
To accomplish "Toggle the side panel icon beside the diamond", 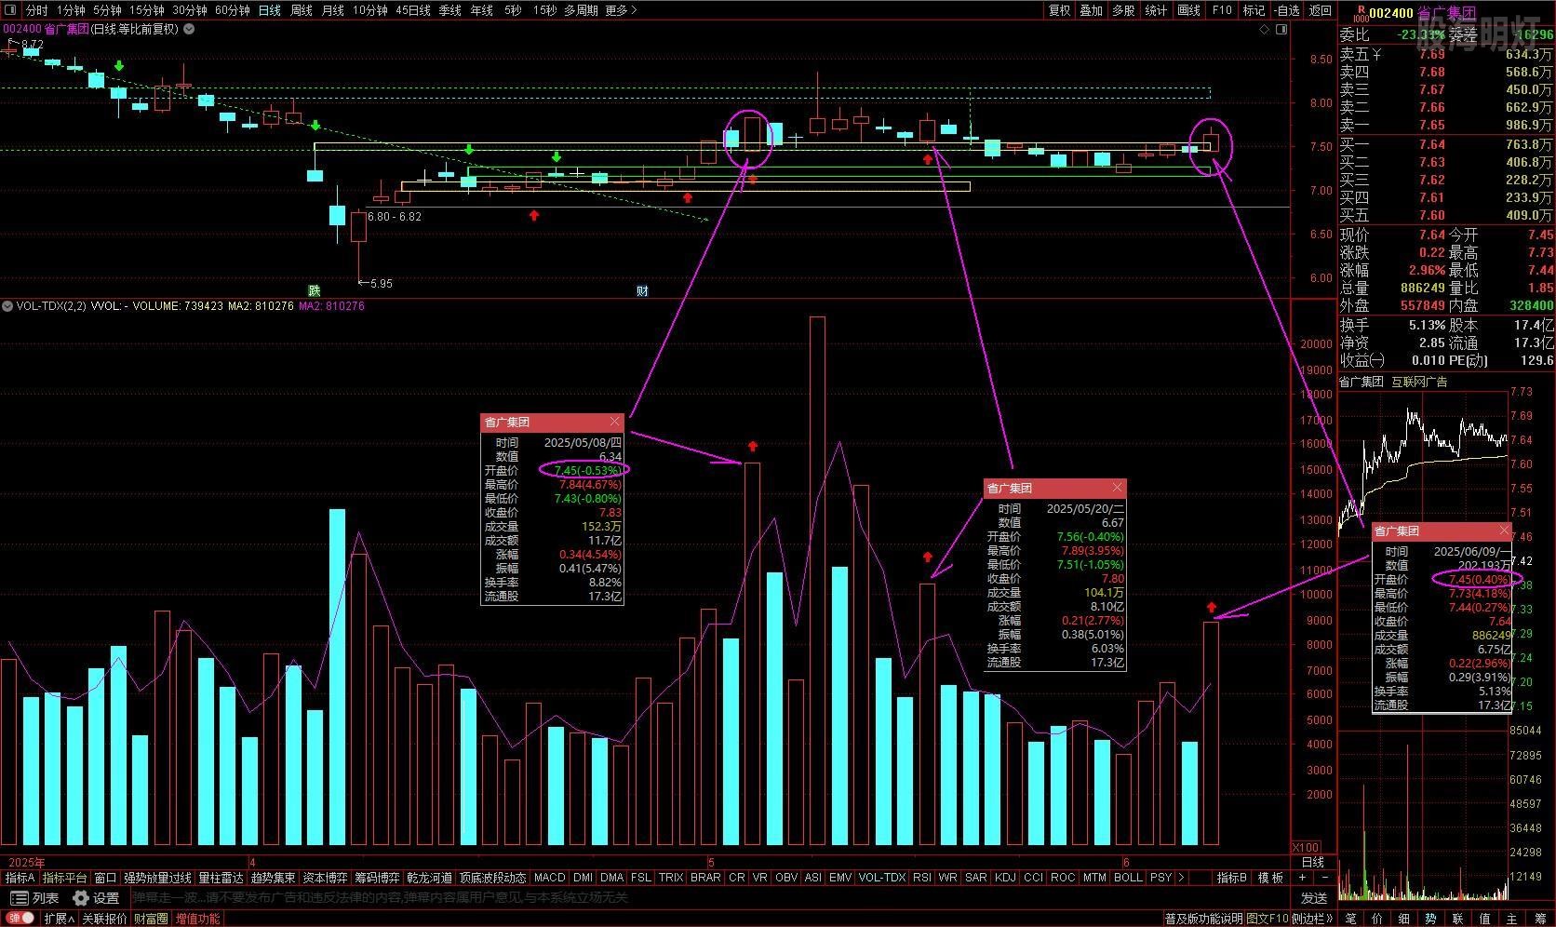I will tap(1281, 30).
